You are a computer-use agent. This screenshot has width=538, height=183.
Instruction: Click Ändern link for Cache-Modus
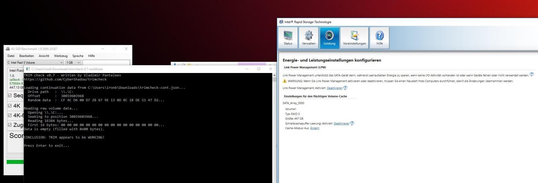pos(315,128)
